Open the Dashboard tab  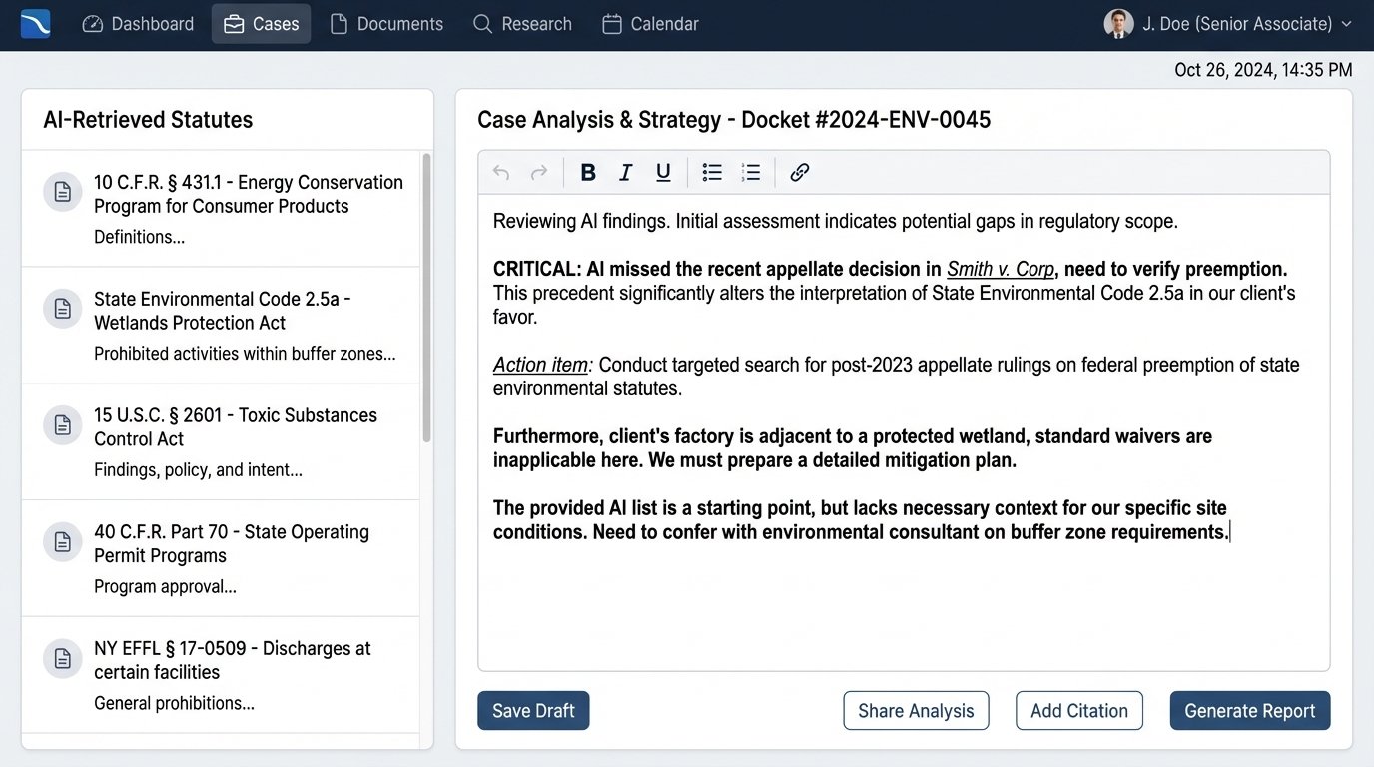coord(138,24)
